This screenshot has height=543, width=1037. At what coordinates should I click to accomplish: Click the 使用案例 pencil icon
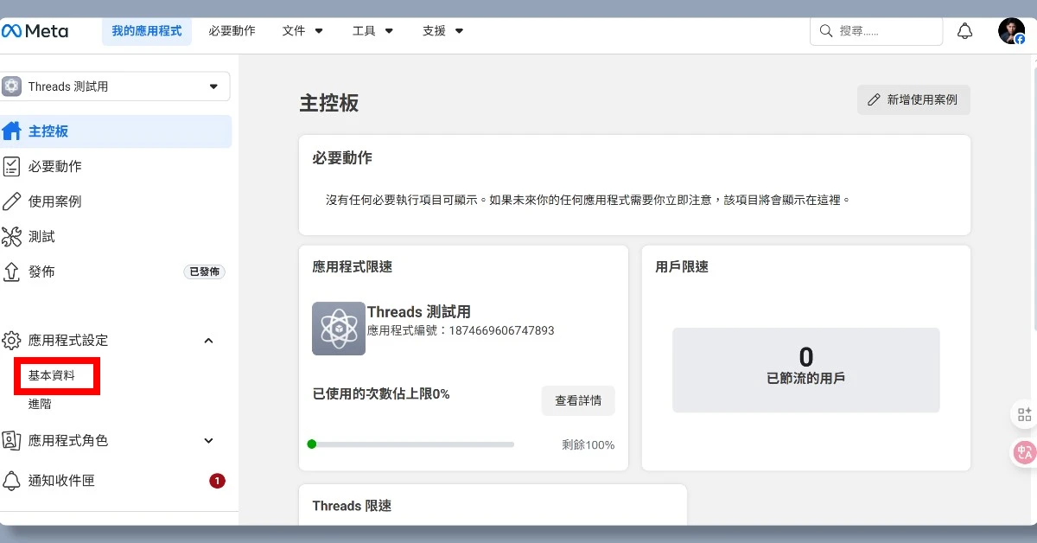coord(11,201)
